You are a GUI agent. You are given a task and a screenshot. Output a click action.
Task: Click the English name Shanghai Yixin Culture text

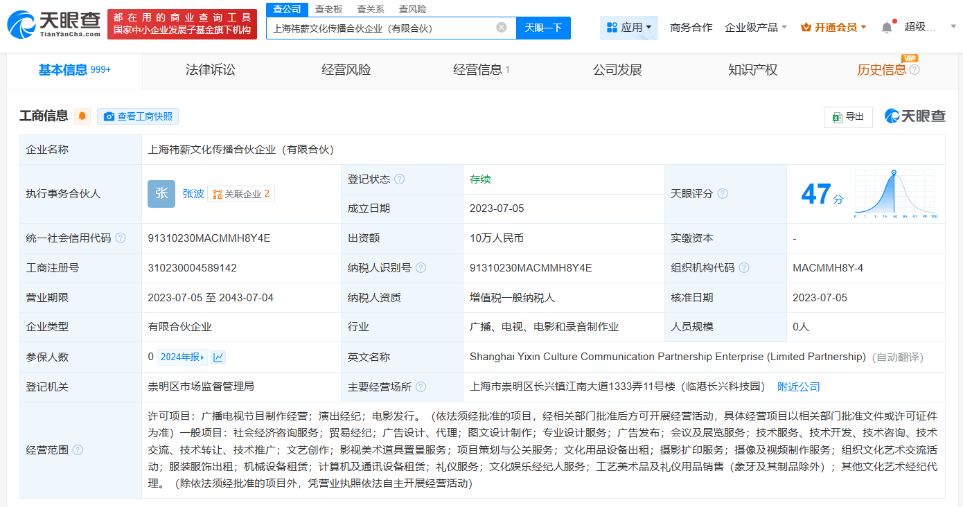coord(668,357)
